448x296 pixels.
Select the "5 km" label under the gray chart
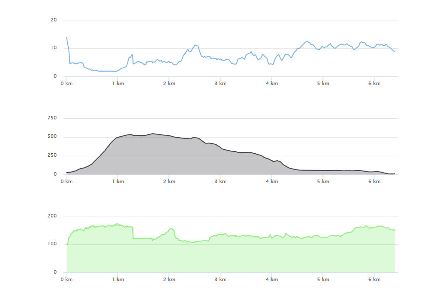323,182
